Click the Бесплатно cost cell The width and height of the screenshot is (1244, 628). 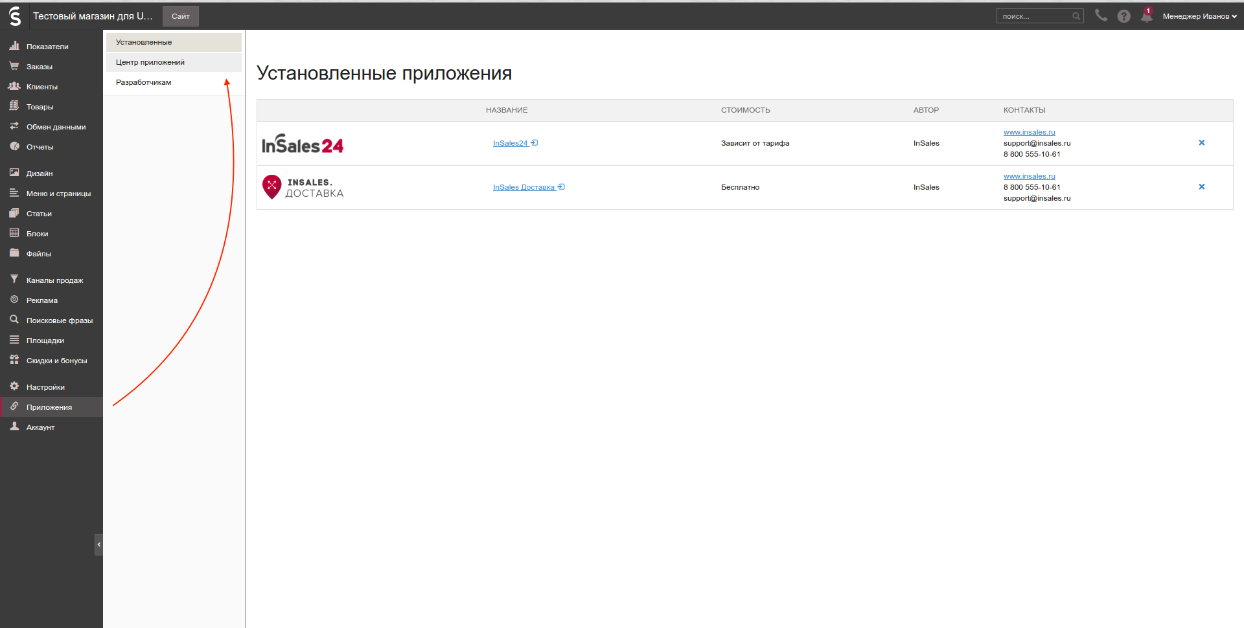740,187
